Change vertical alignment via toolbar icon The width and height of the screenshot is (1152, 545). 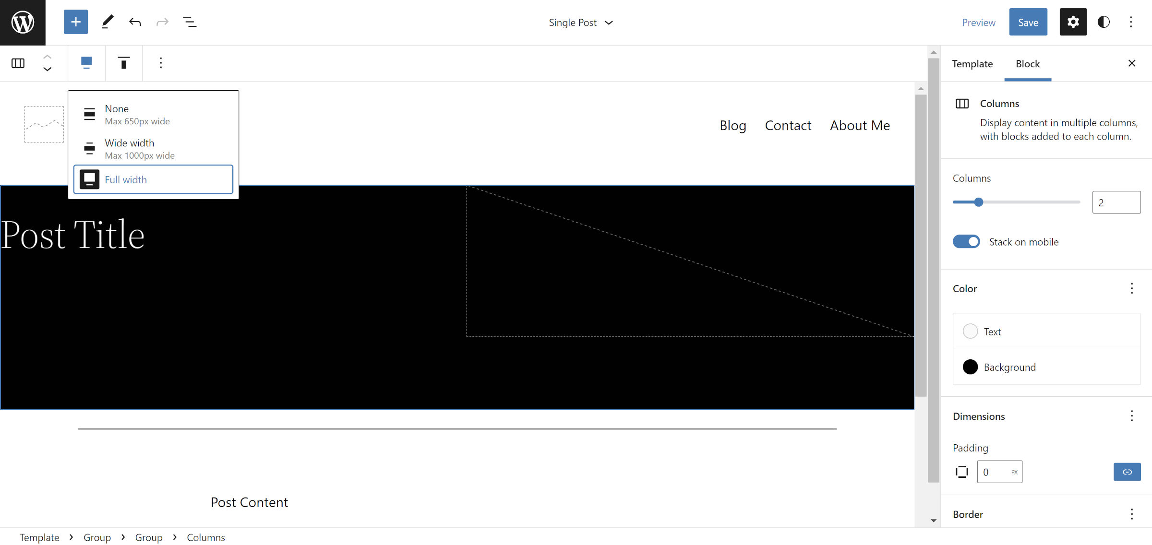tap(123, 63)
